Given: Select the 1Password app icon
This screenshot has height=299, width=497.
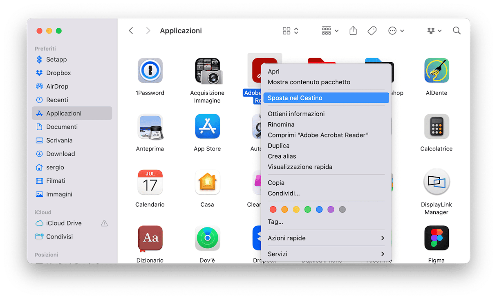Looking at the screenshot, I should pos(150,71).
